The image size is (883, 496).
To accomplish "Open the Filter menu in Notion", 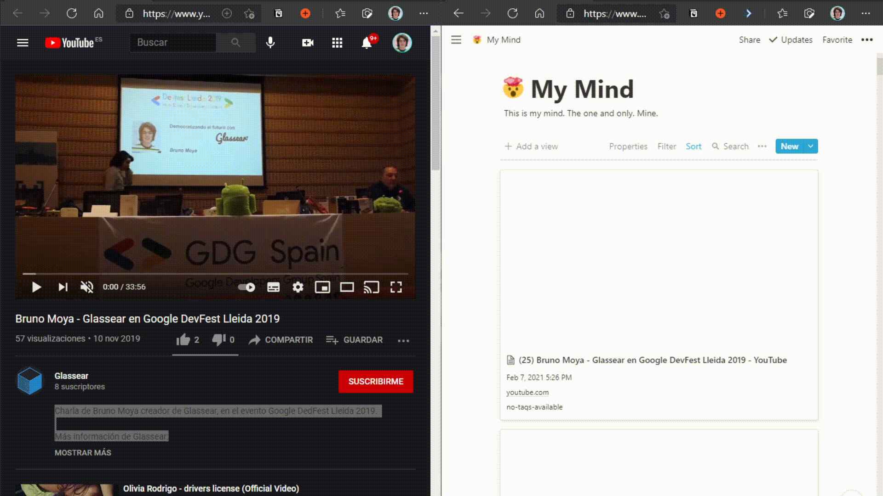I will pos(666,147).
